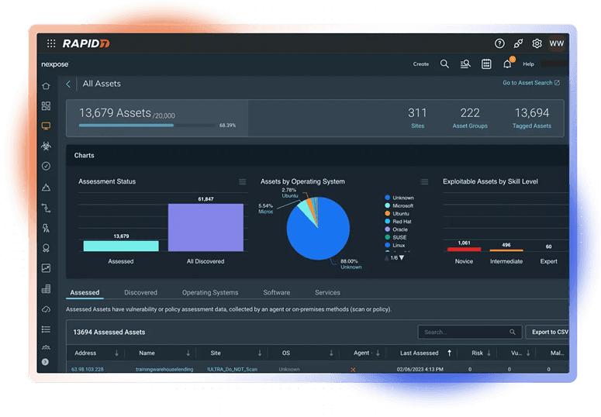Open the Policies checkmark circle icon in sidebar
The image size is (601, 417).
tap(46, 166)
